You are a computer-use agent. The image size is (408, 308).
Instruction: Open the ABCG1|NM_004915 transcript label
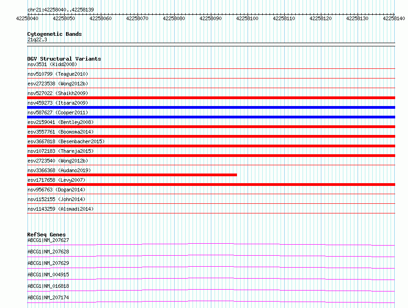point(48,274)
